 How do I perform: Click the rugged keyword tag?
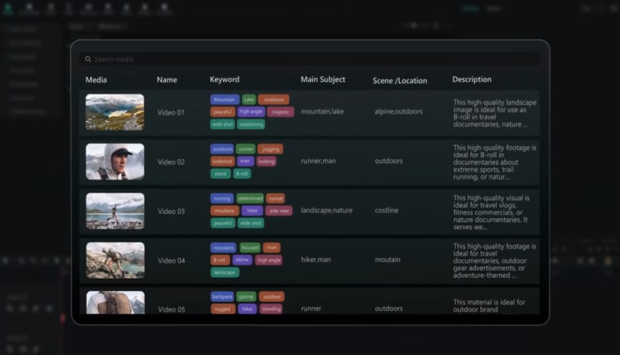(223, 309)
